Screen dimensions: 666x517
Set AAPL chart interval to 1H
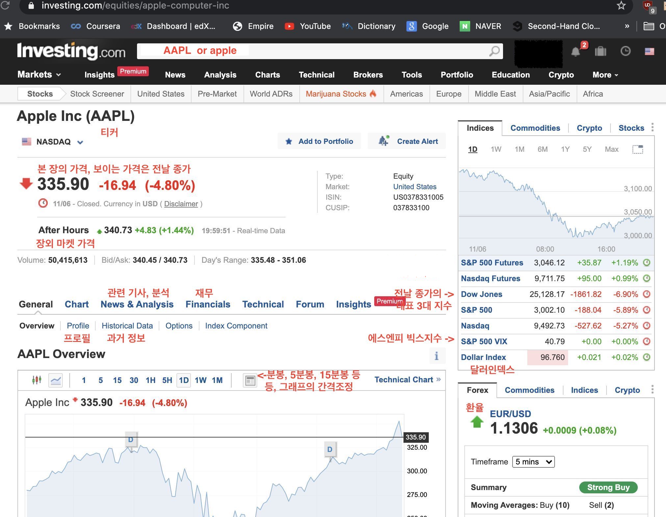tap(150, 380)
